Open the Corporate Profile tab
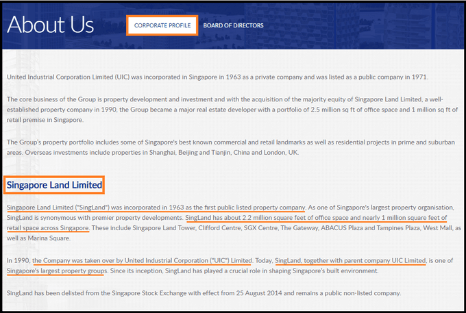This screenshot has height=313, width=466. (x=162, y=25)
